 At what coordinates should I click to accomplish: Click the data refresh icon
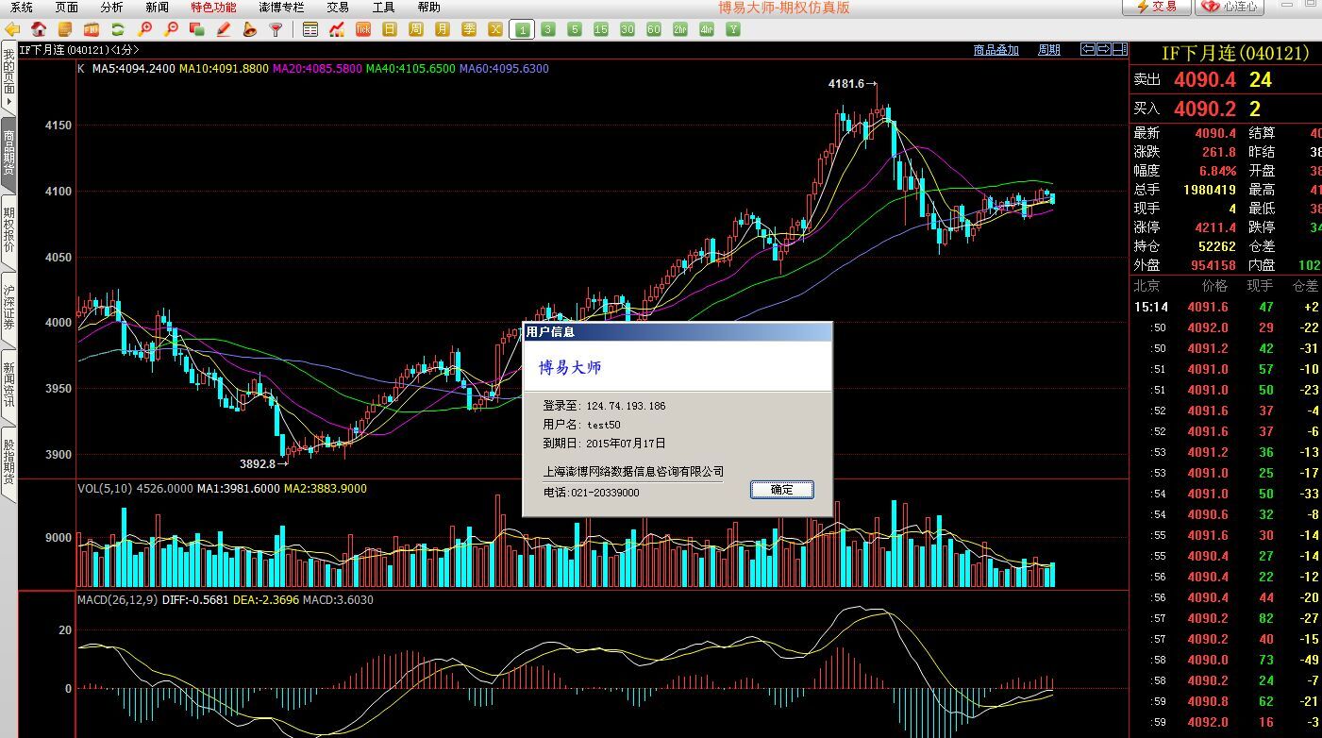click(x=116, y=29)
